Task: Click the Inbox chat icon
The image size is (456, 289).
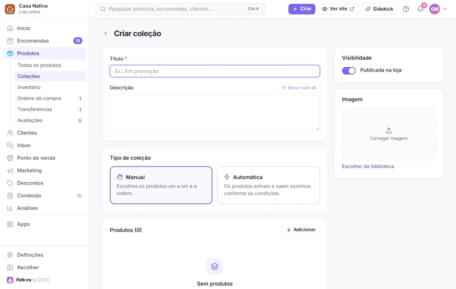Action: [10, 145]
